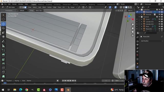Select the Select Box tool in left toolbar
The height and width of the screenshot is (92, 164).
tap(3, 15)
